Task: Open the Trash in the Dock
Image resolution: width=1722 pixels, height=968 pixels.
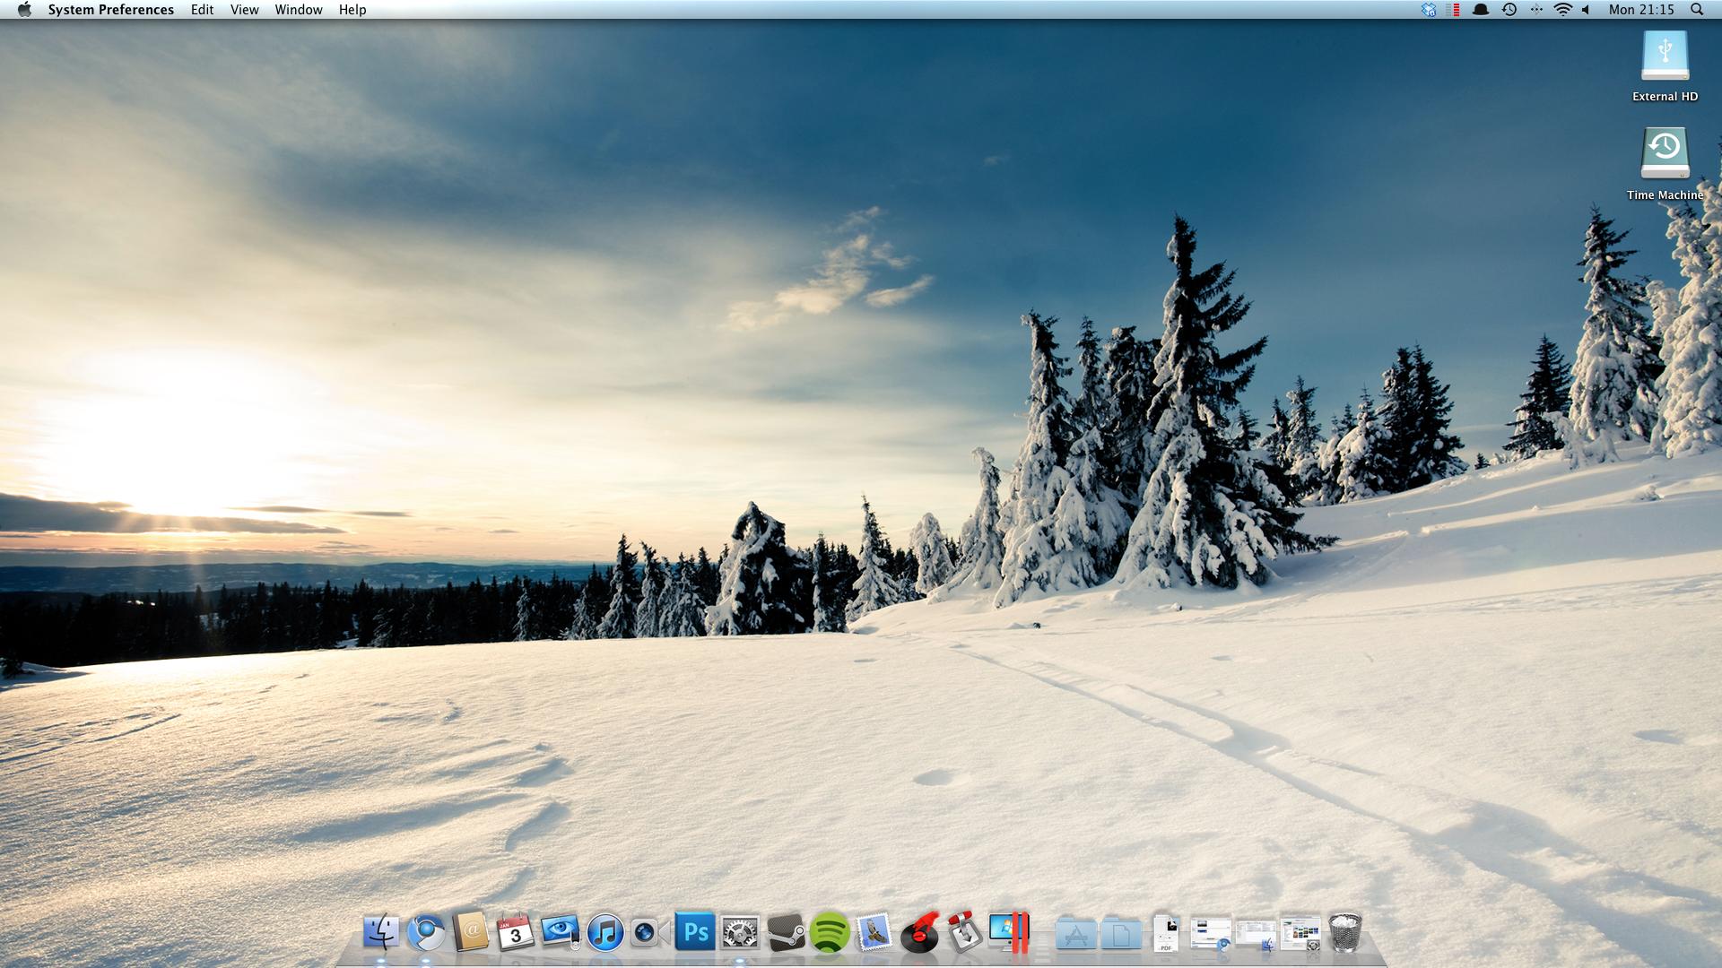Action: (x=1344, y=933)
